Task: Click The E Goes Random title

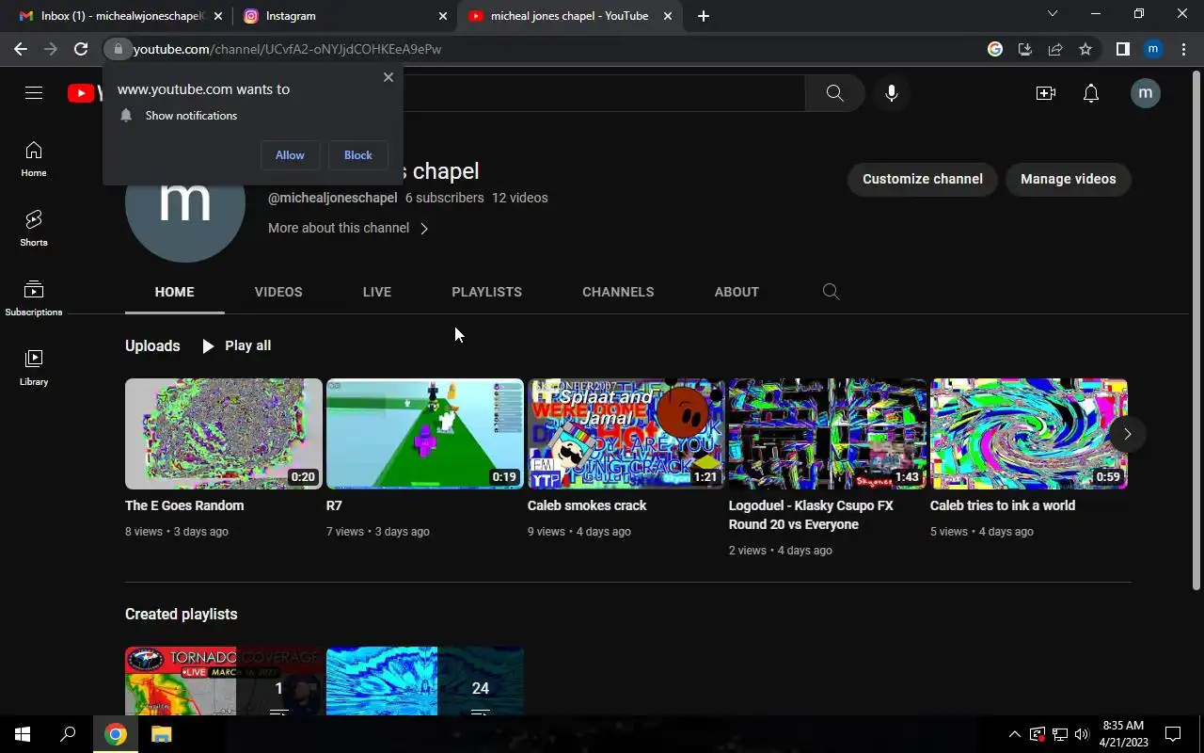Action: pos(184,505)
